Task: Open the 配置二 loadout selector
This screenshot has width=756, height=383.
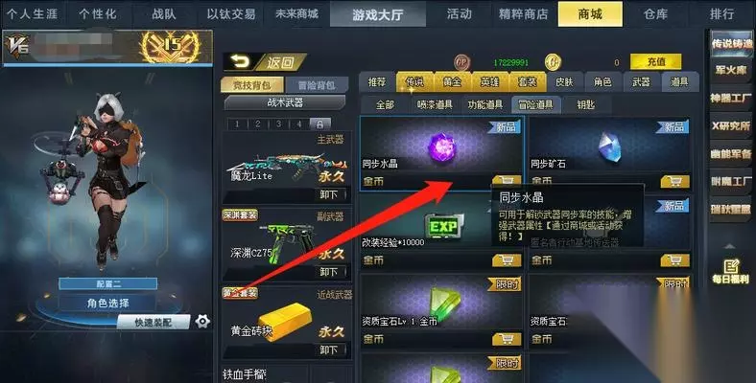Action: 108,283
